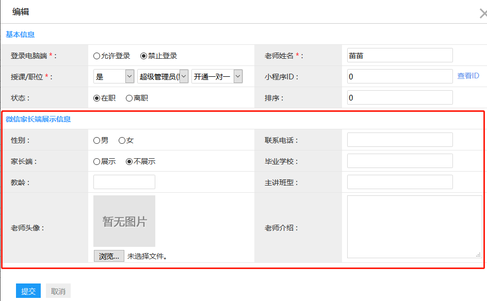Click the 查看ID link
Viewport: 487px width, 301px height.
click(x=468, y=76)
